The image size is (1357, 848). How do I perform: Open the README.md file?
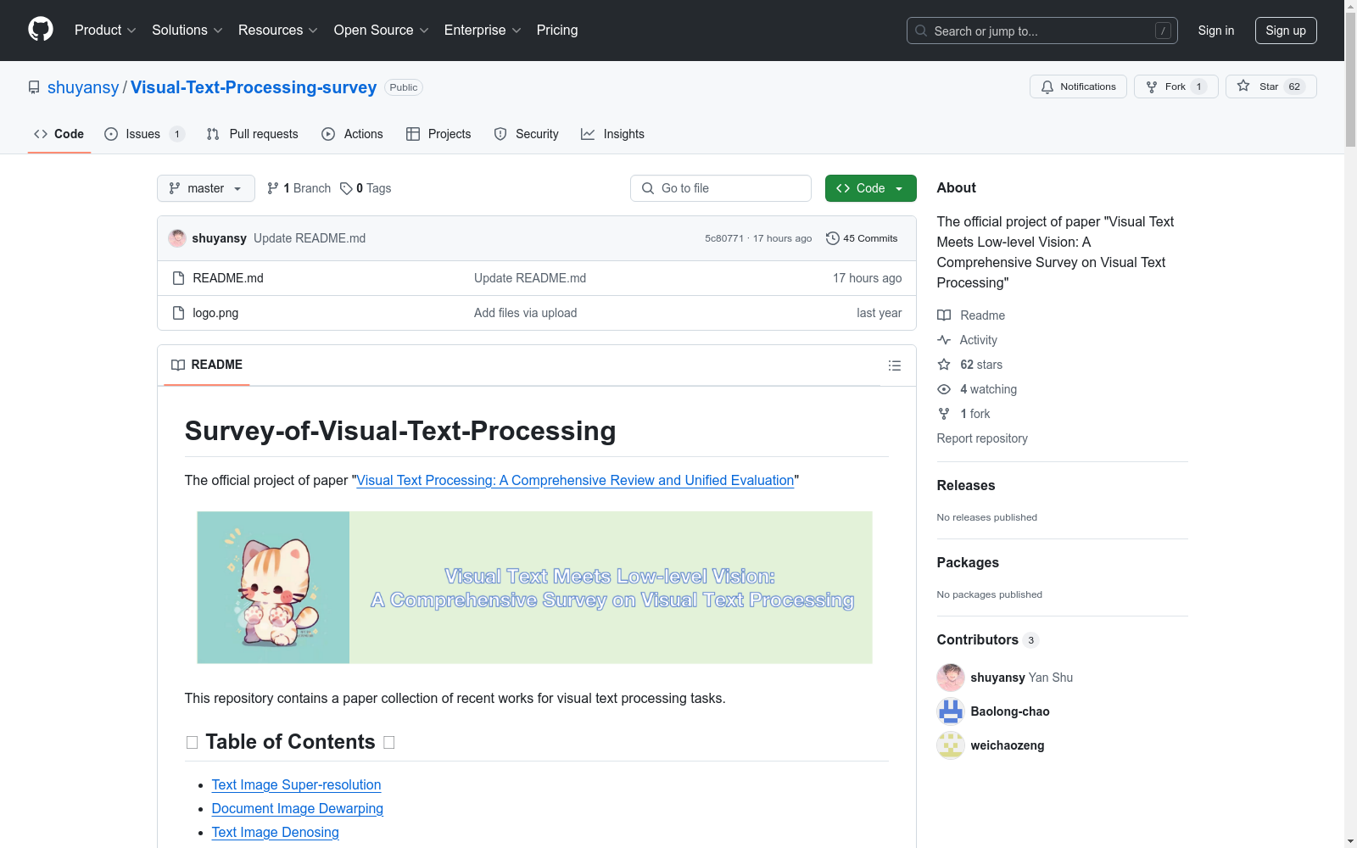pyautogui.click(x=228, y=278)
